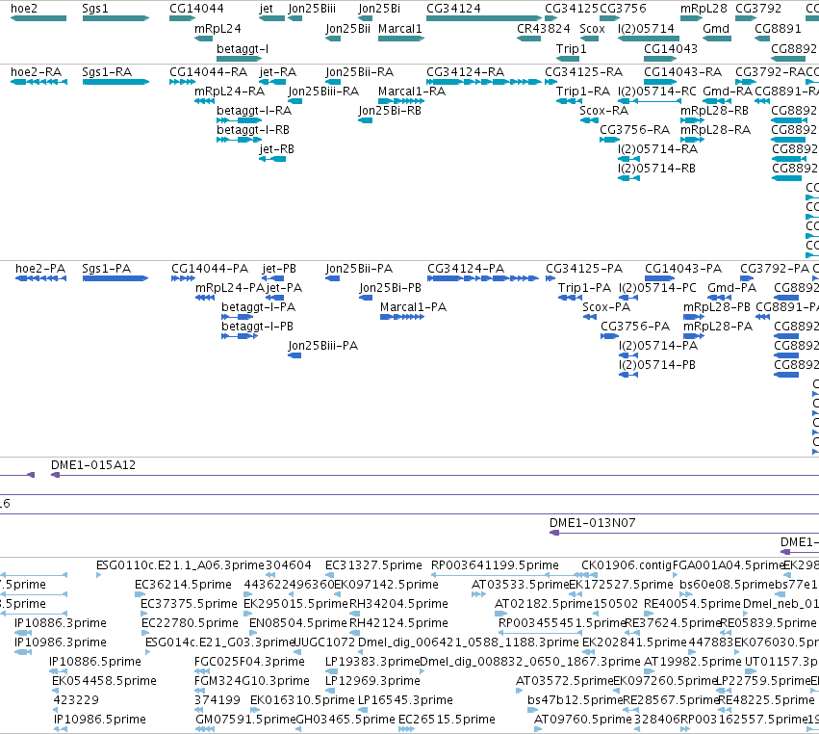The width and height of the screenshot is (819, 734).
Task: Select the Jon25Biii-RA transcript label
Action: 323,92
